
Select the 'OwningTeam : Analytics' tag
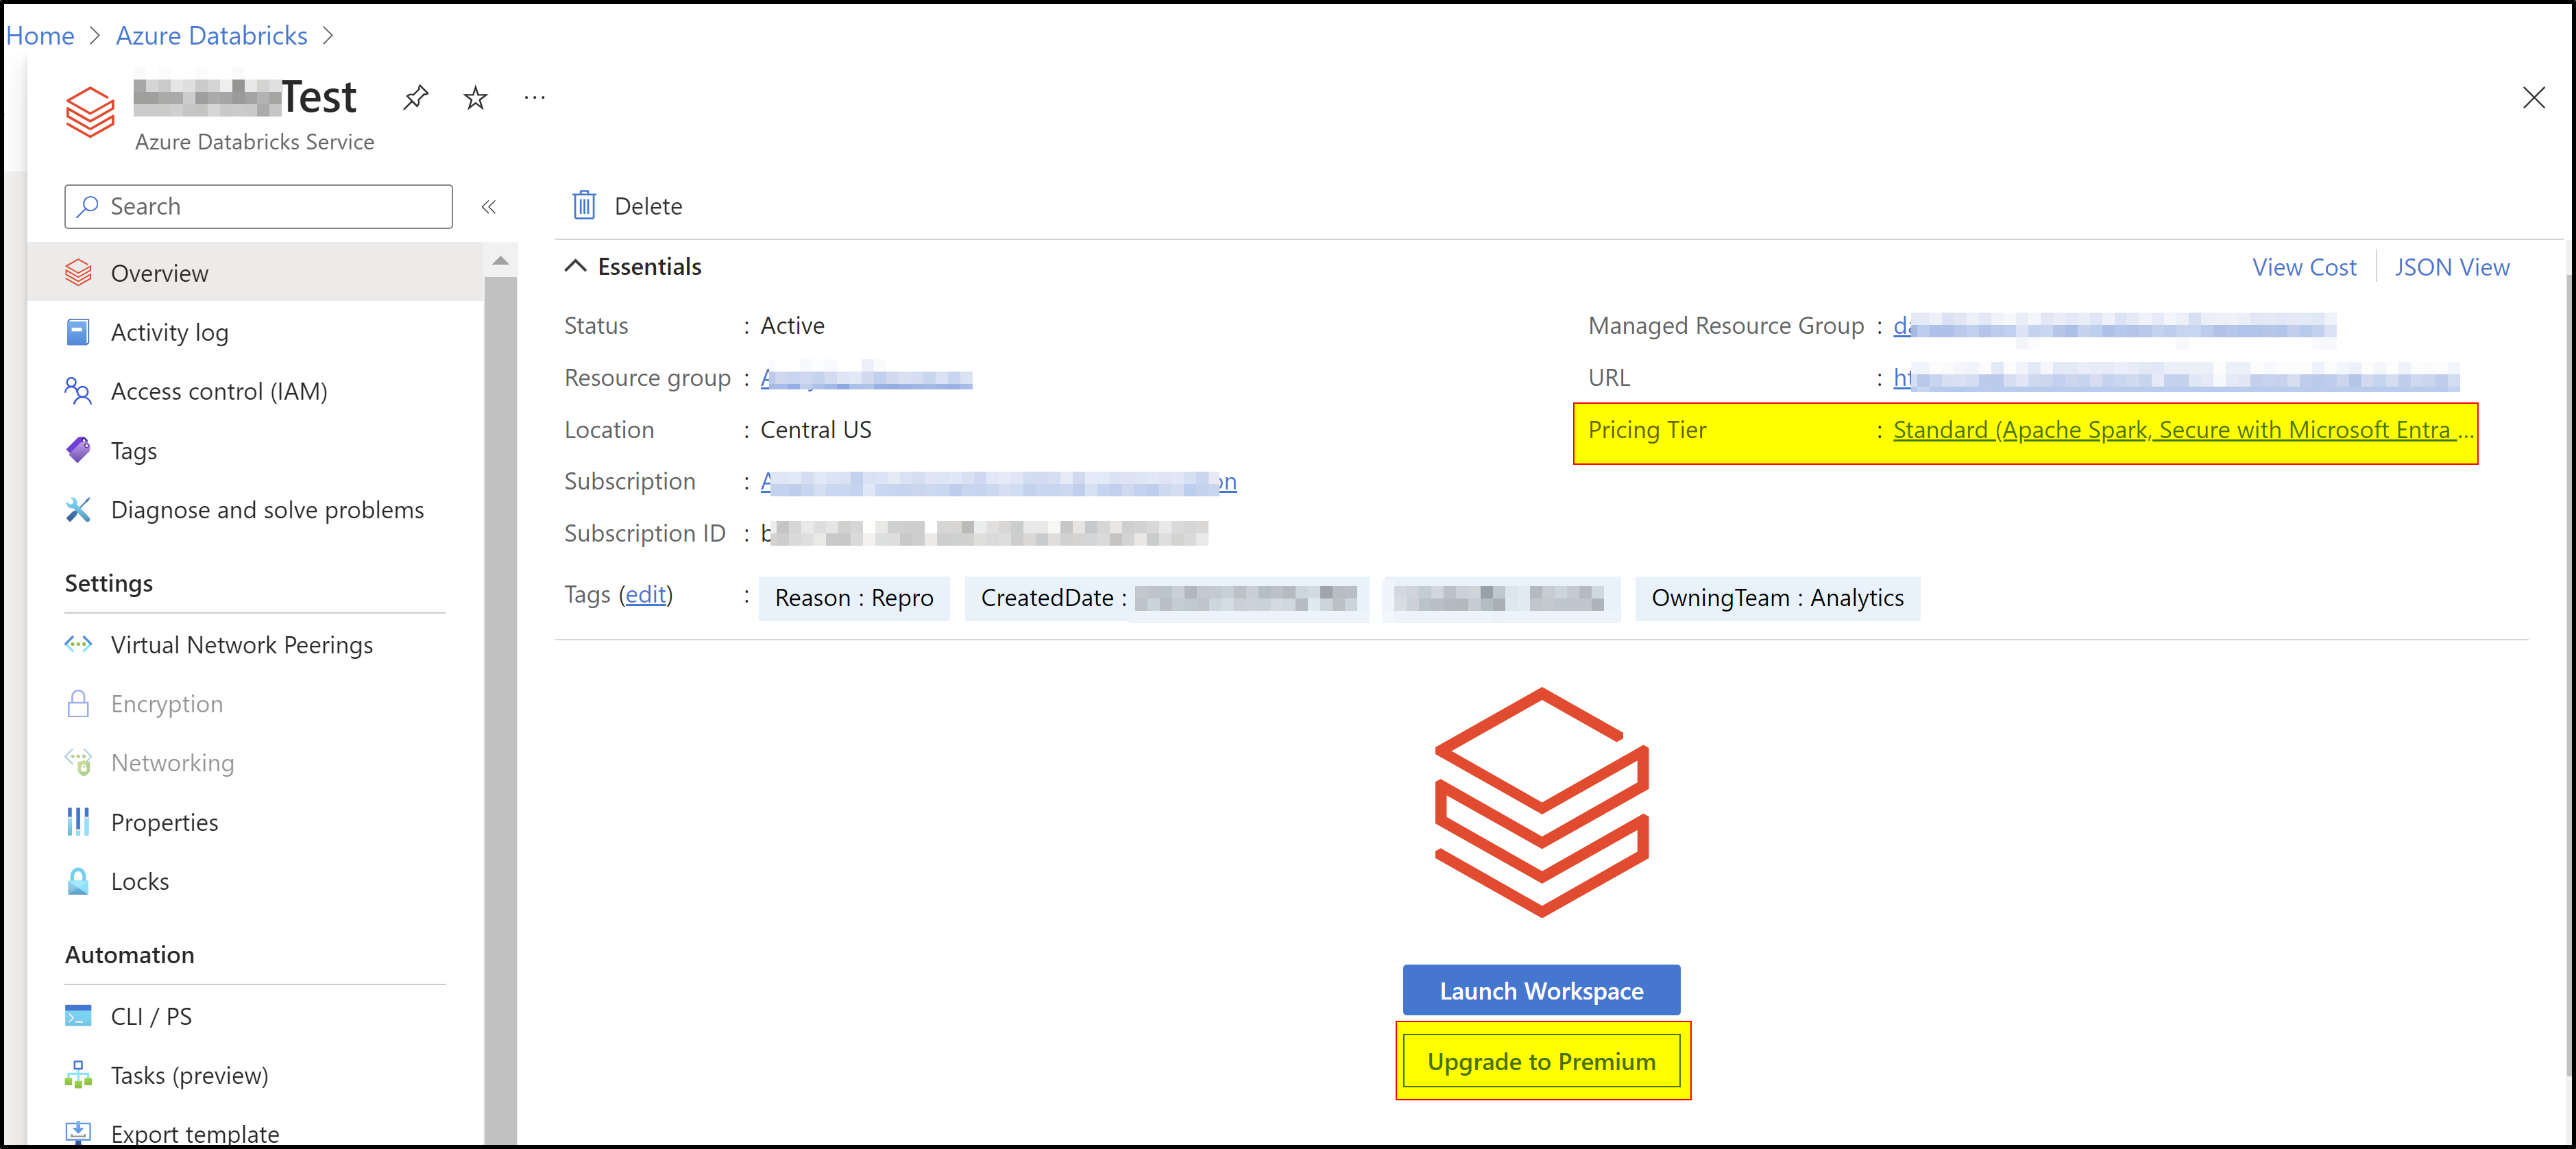[x=1777, y=598]
